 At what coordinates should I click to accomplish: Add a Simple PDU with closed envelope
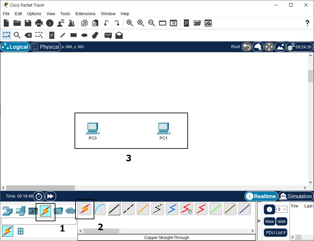click(x=108, y=36)
